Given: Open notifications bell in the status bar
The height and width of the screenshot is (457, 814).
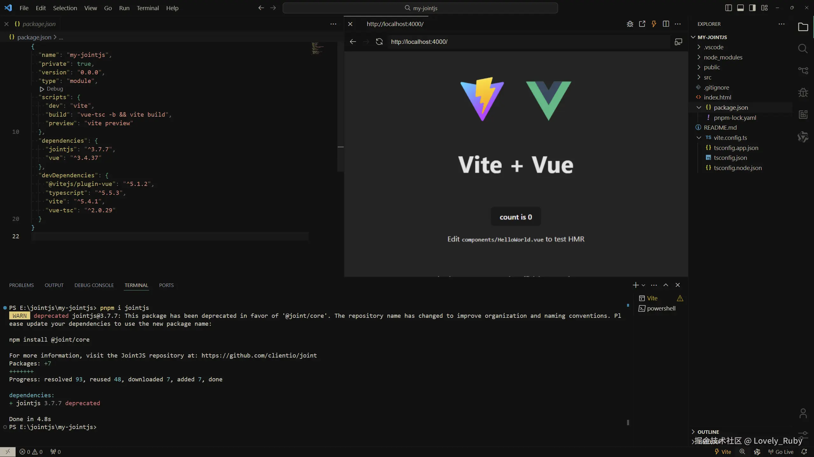Looking at the screenshot, I should [804, 452].
